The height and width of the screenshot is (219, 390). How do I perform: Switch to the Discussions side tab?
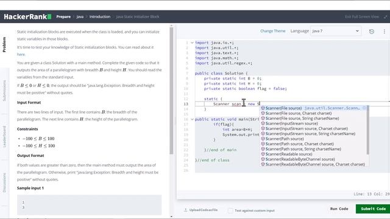(4, 182)
